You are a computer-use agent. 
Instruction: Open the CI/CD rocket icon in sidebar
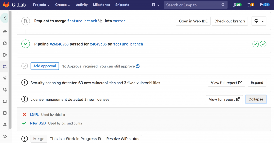pos(5,78)
